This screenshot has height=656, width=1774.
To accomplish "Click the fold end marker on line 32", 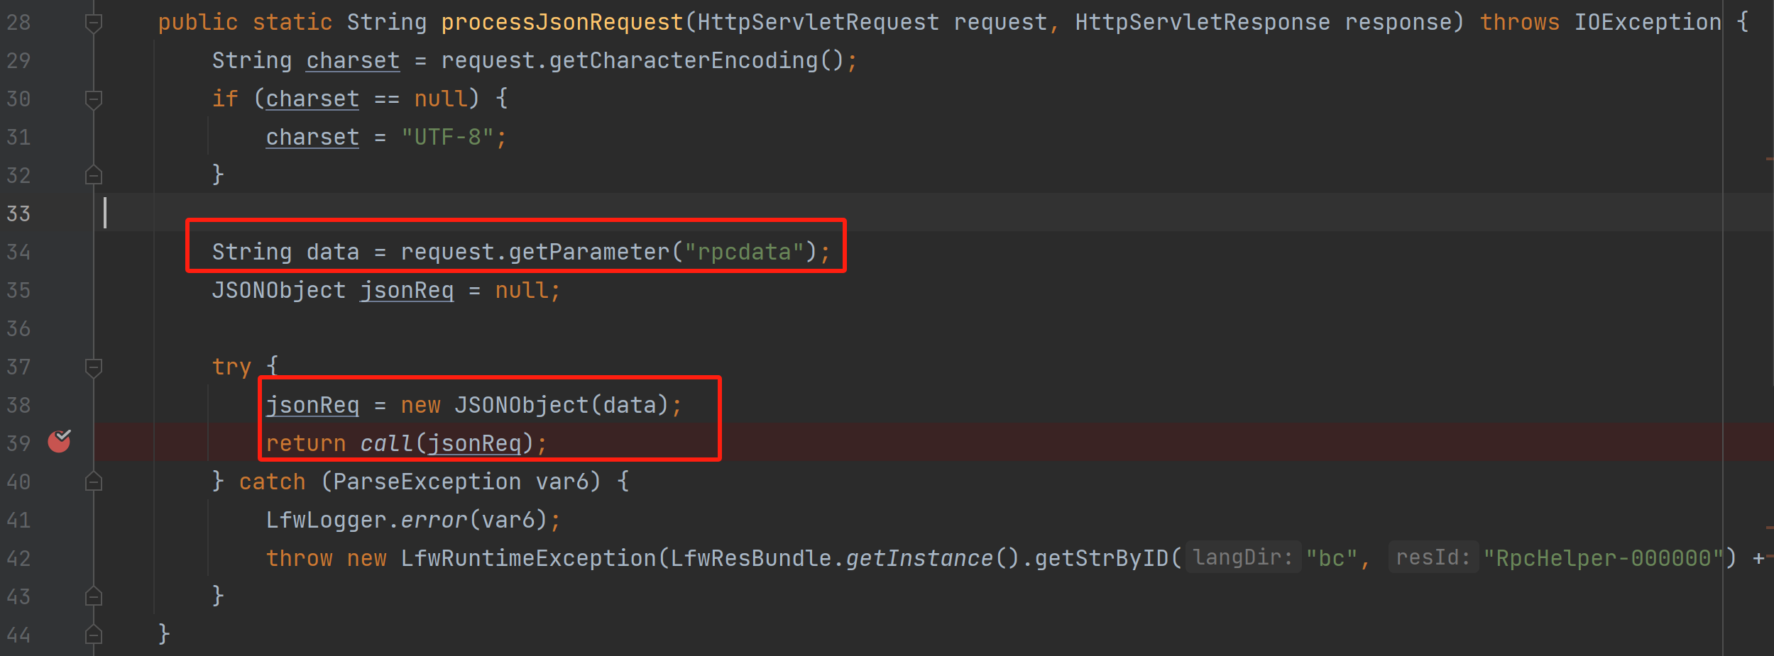I will pyautogui.click(x=93, y=175).
